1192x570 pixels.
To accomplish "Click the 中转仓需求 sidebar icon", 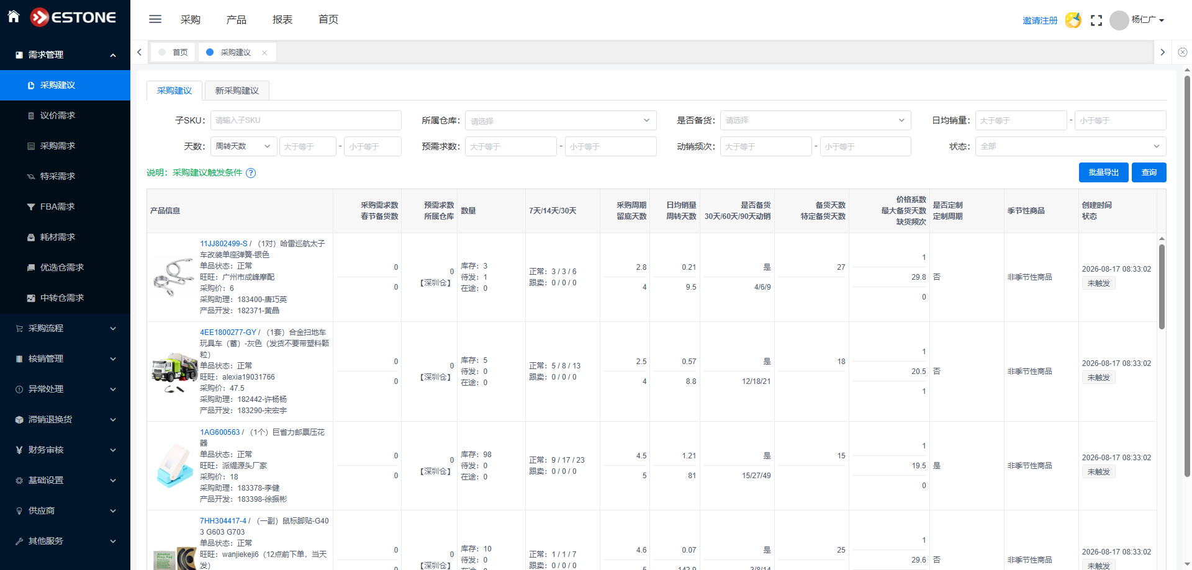I will tap(31, 298).
